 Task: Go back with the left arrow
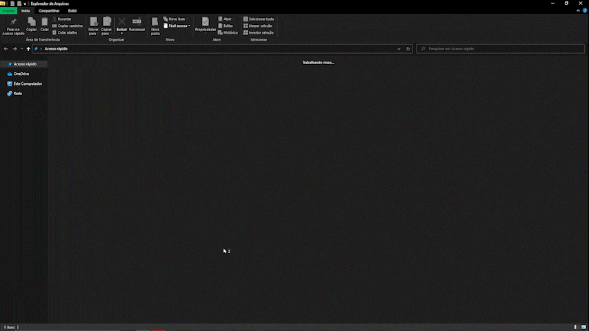click(x=6, y=49)
